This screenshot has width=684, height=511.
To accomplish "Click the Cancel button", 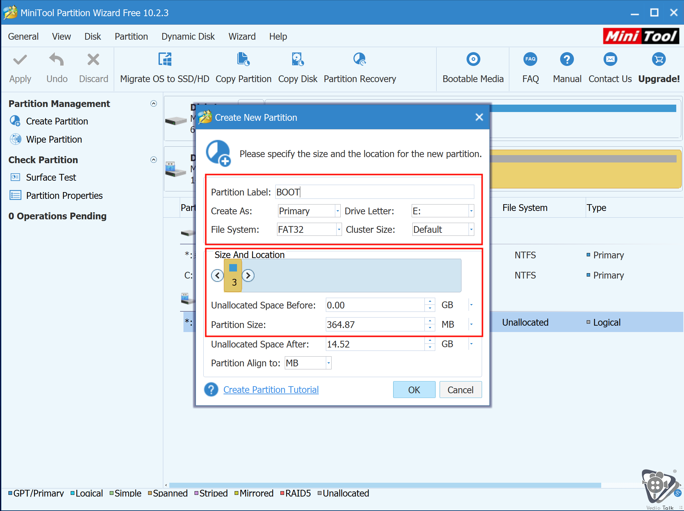I will tap(460, 390).
